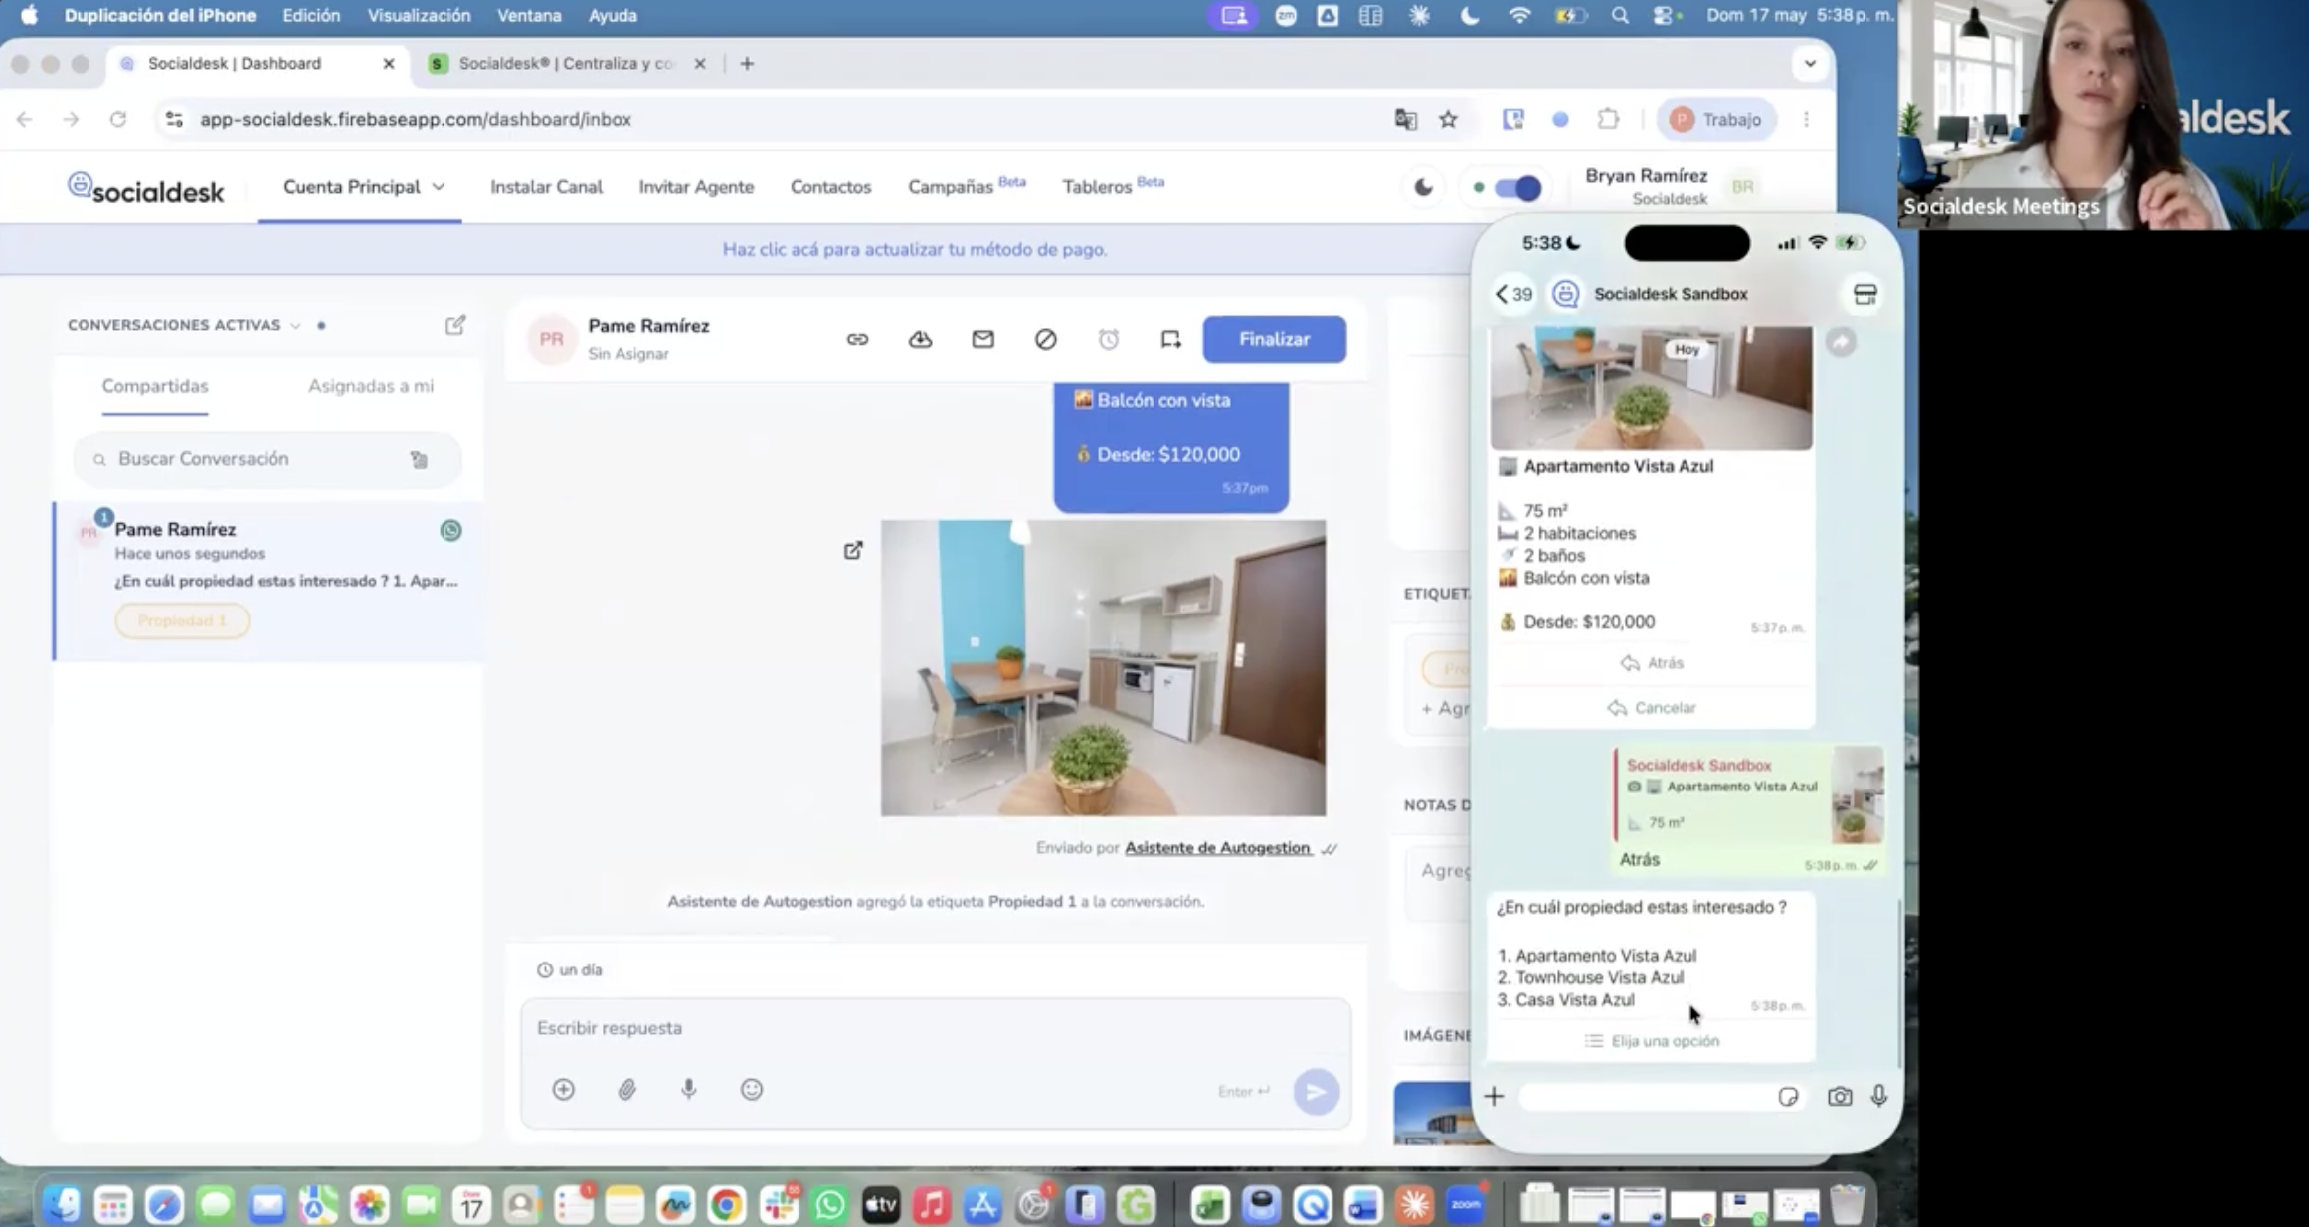The width and height of the screenshot is (2309, 1227).
Task: Tap back arrow 39 in iPhone chat
Action: click(x=1513, y=294)
